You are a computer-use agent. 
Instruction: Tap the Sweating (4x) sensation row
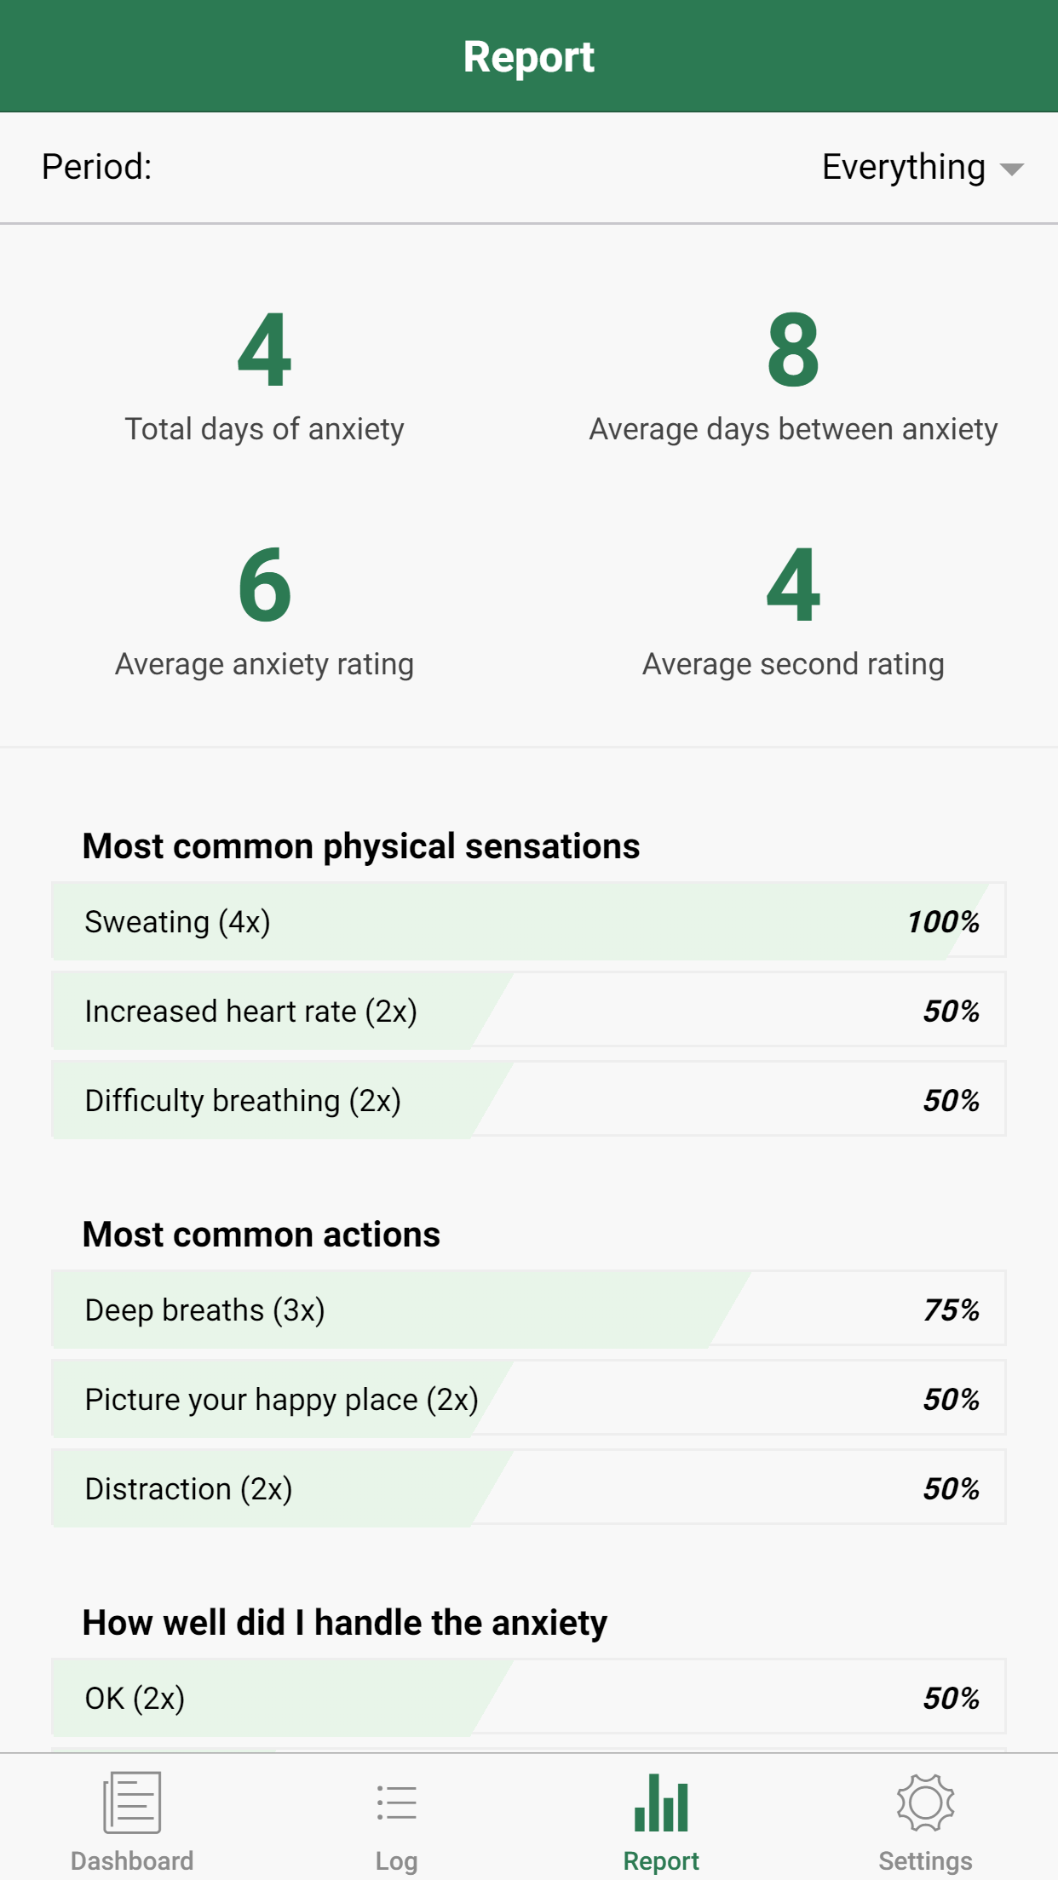528,921
